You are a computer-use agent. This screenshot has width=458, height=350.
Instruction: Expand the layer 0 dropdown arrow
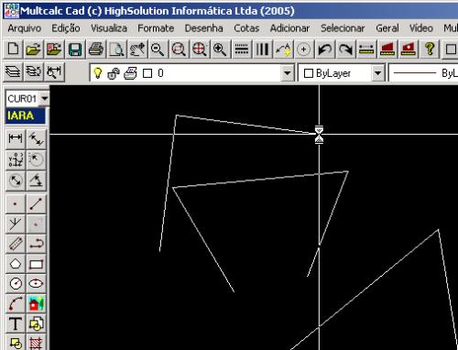tap(287, 73)
